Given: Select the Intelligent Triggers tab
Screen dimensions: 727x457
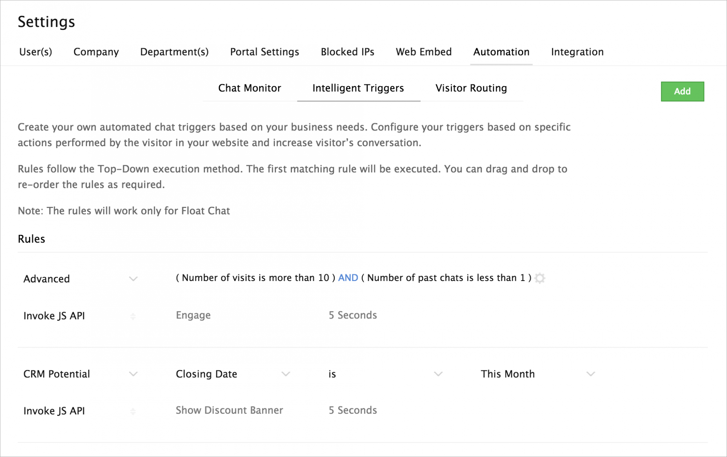Looking at the screenshot, I should pos(358,88).
